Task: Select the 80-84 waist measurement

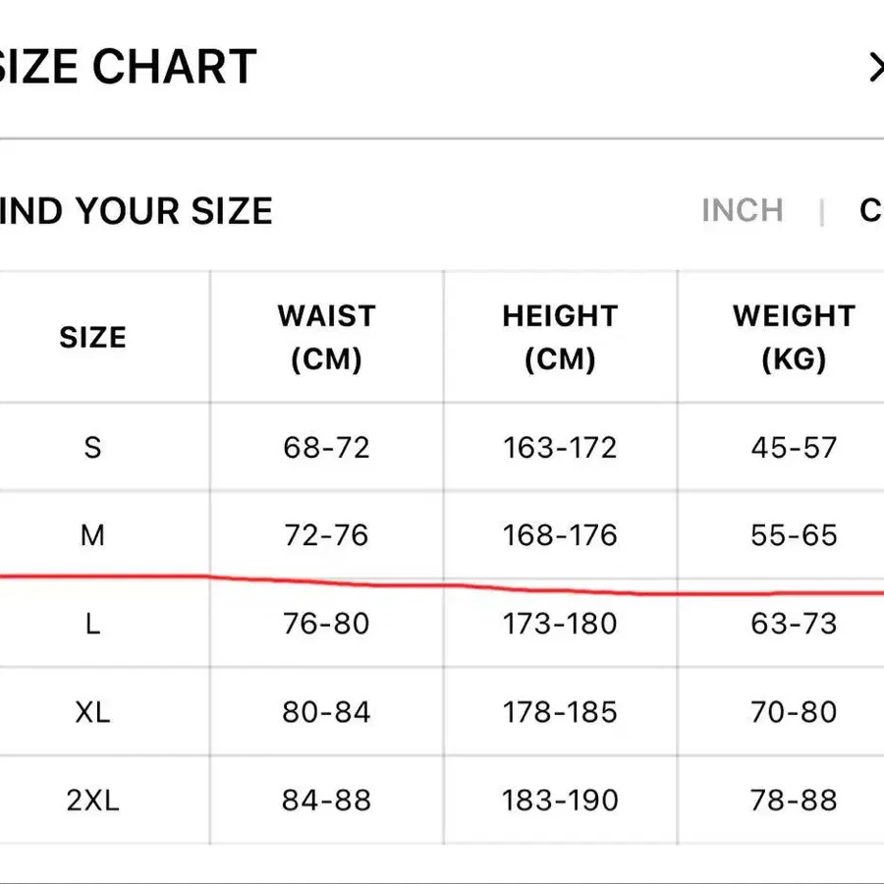Action: coord(326,712)
